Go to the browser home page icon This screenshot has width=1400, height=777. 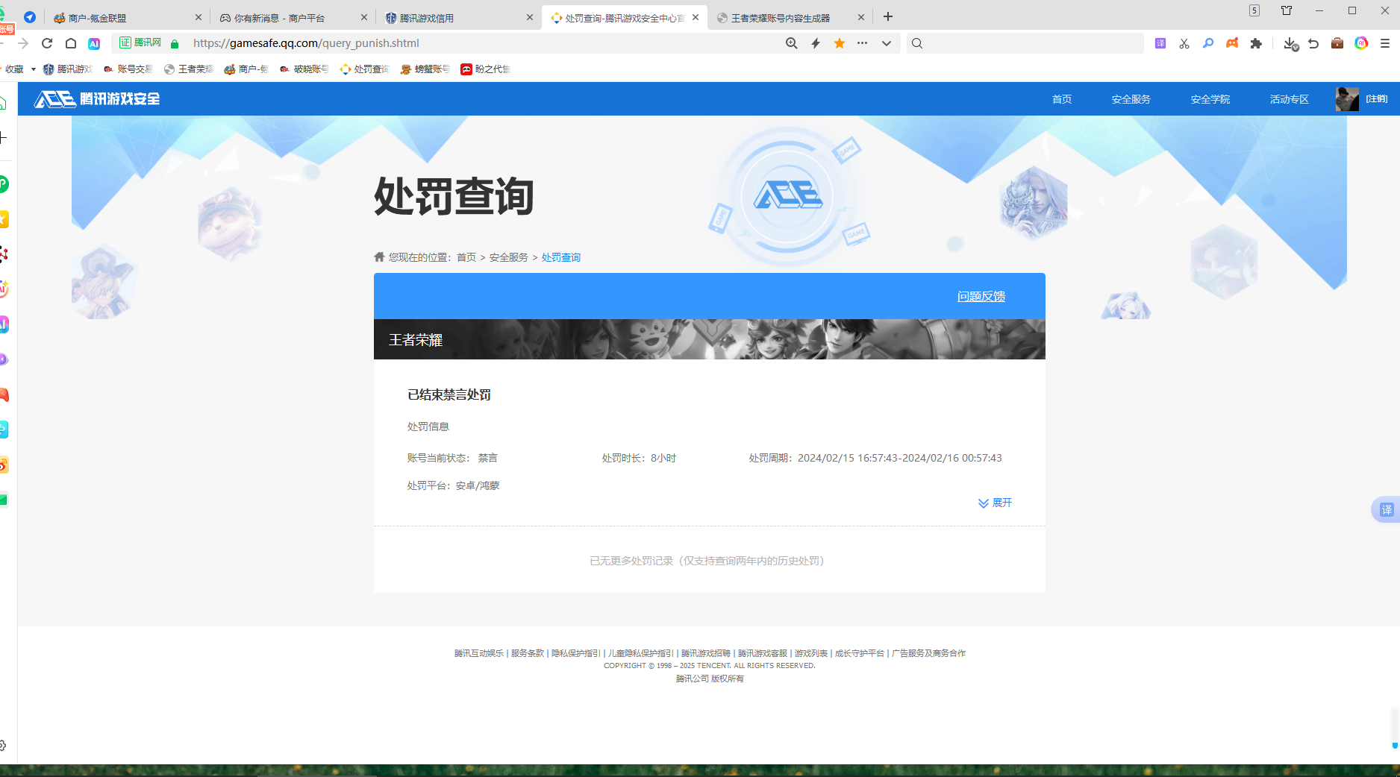[71, 43]
